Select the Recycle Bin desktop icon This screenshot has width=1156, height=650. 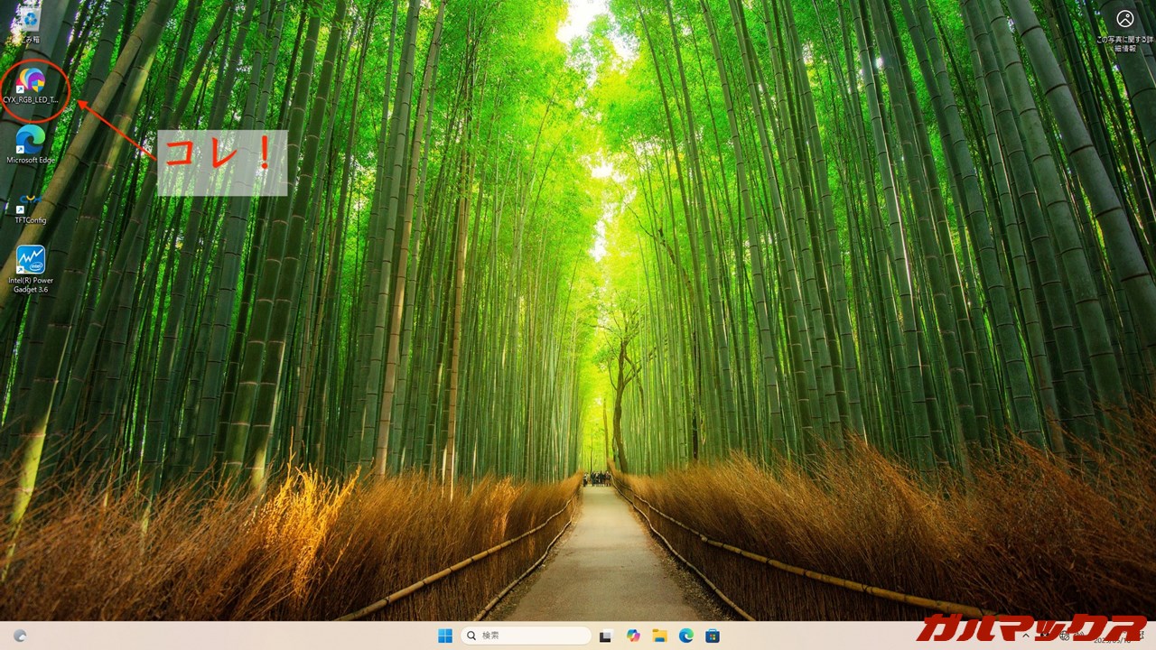31,18
